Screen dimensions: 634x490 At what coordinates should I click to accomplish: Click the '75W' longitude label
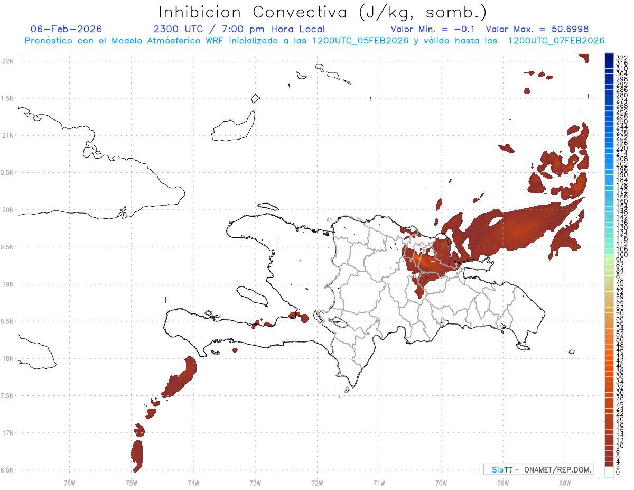pos(132,483)
